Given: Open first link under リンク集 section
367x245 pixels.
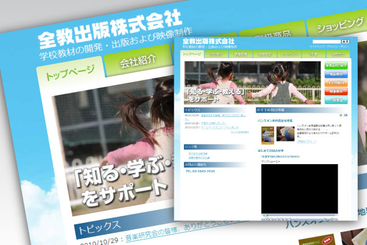Looking at the screenshot, I should coord(198,154).
